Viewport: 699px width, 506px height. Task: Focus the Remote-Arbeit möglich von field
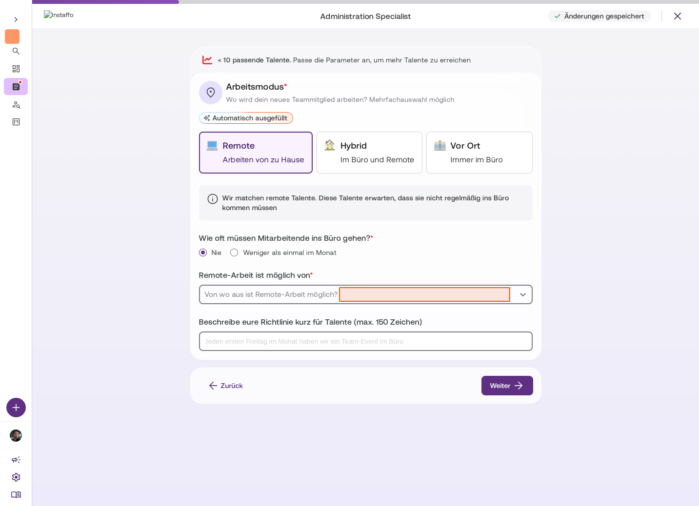(x=366, y=294)
